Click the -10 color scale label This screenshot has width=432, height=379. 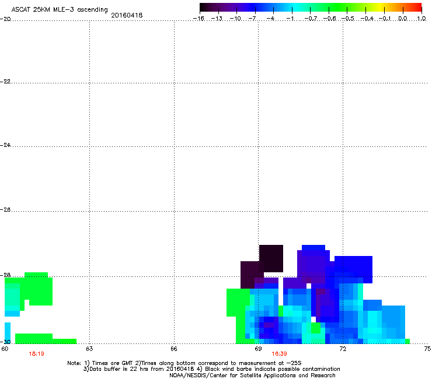pos(235,19)
